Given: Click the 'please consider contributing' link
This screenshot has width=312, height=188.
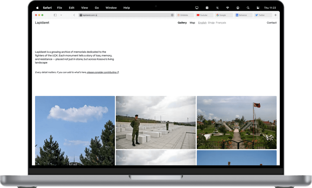Looking at the screenshot, I should pyautogui.click(x=103, y=72).
